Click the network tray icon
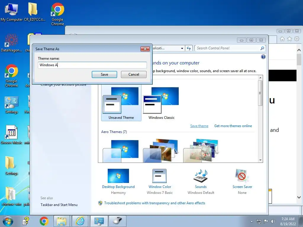Viewport: 303px width, 227px height. coord(259,221)
